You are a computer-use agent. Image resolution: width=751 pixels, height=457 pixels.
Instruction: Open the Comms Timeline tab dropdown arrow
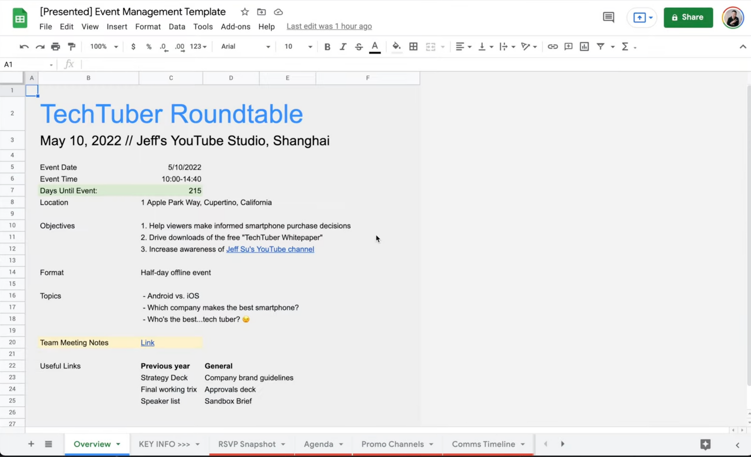point(523,444)
